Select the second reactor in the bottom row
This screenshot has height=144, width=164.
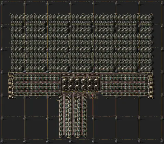pos(71,87)
